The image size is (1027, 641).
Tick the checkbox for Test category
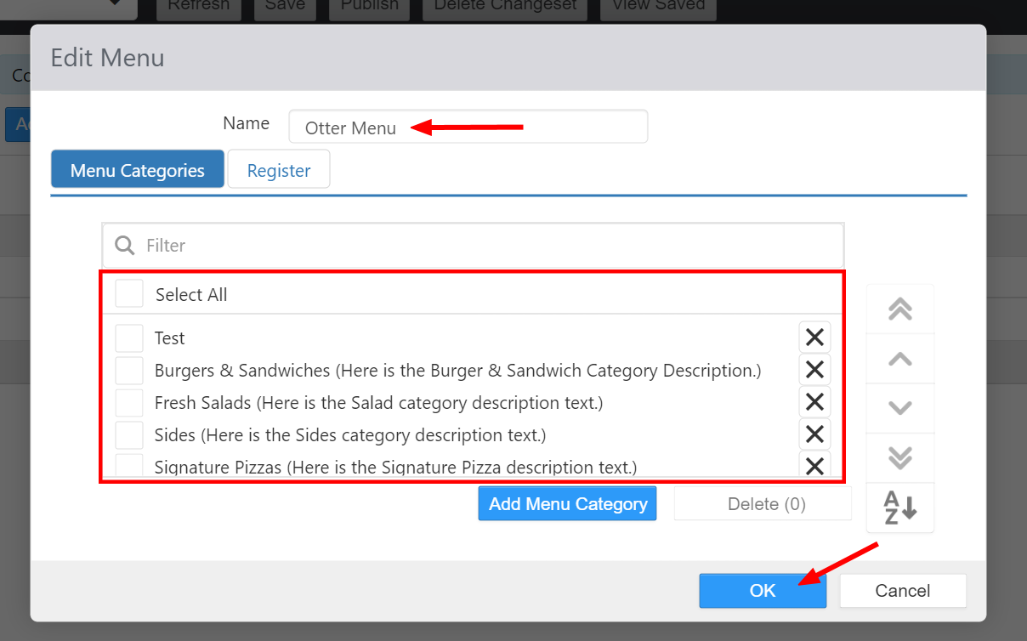pos(129,338)
